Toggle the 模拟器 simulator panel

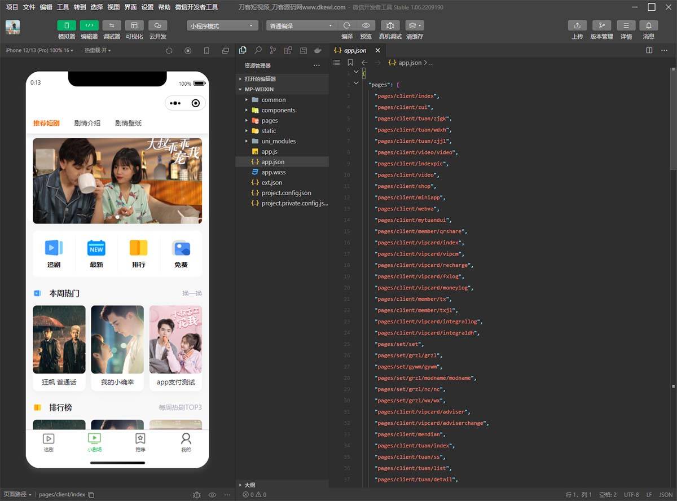pos(67,25)
